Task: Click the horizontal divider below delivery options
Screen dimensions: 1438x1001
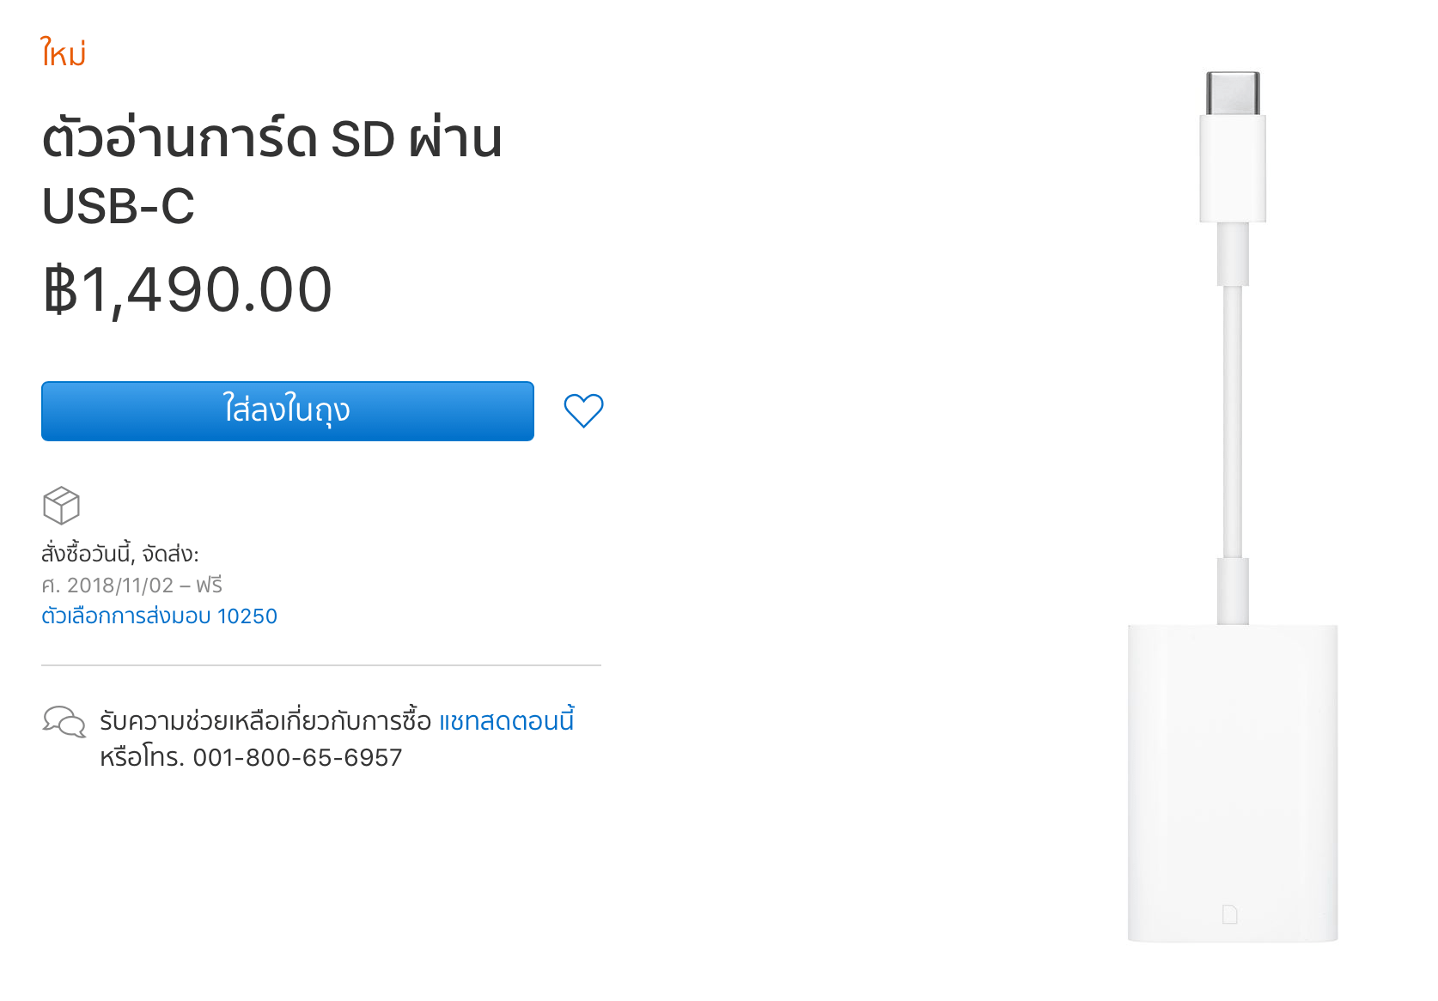Action: tap(321, 665)
